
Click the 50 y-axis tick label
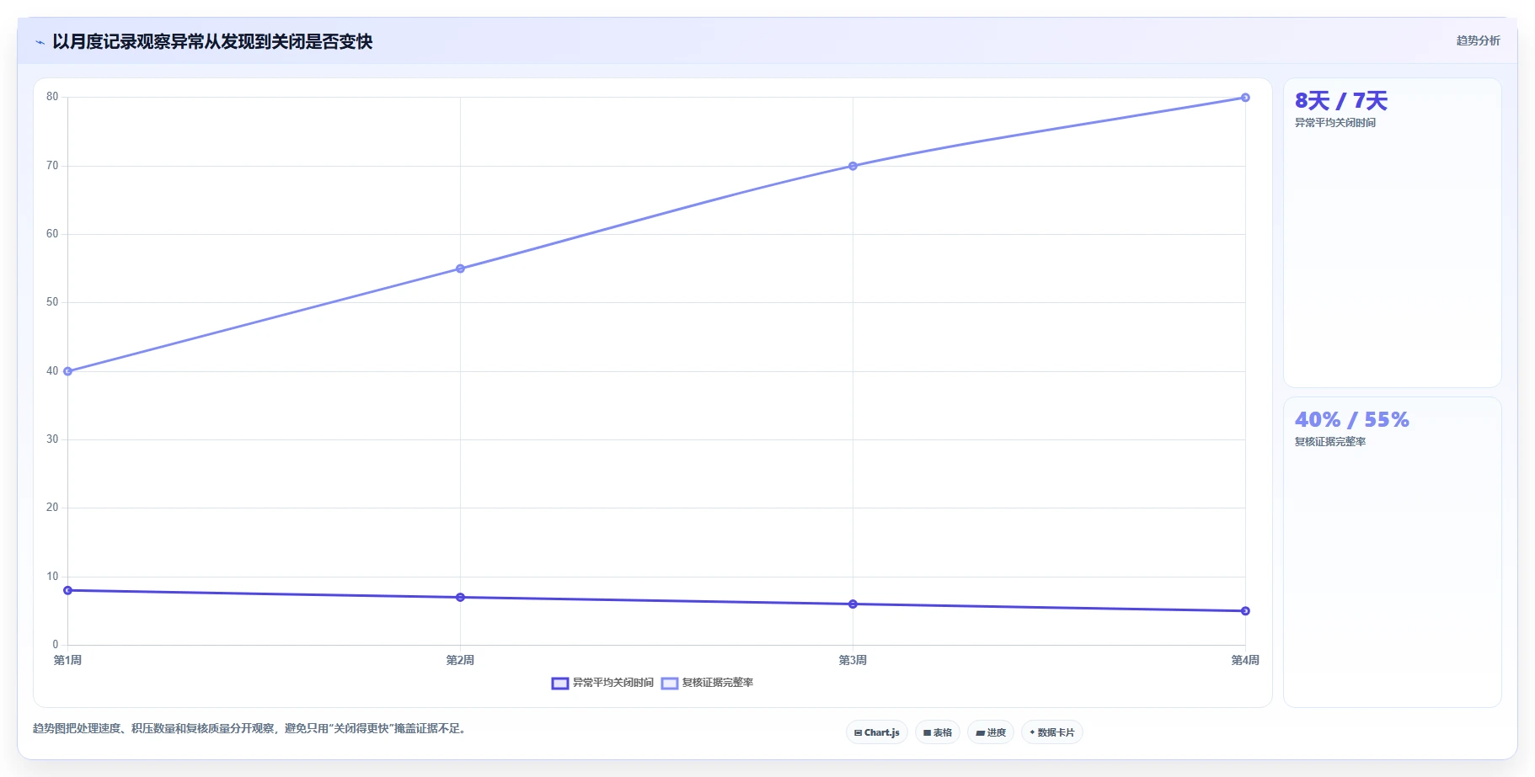(52, 302)
